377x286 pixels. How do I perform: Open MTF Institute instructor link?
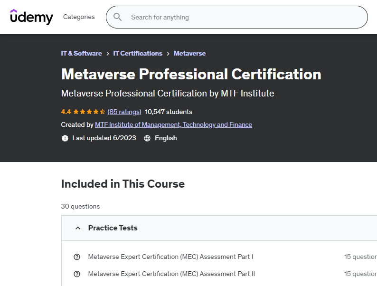click(x=173, y=125)
